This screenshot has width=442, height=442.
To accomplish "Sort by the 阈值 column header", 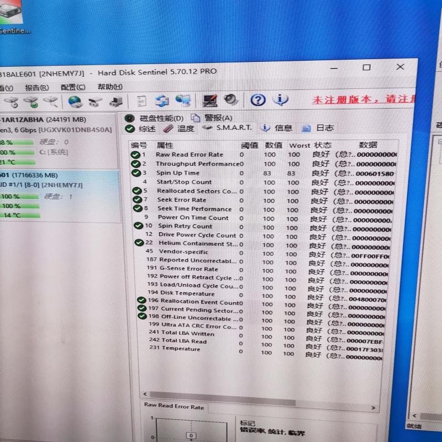I will click(250, 145).
